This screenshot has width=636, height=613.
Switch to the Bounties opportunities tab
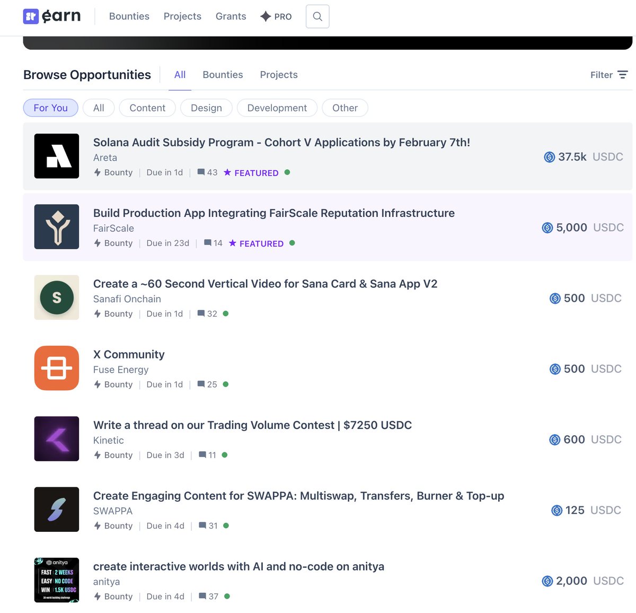click(x=223, y=75)
